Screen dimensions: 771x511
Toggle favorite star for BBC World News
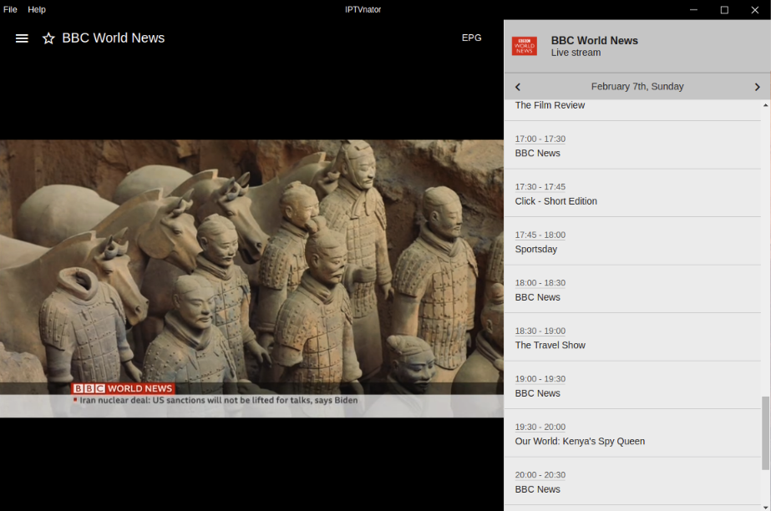tap(48, 38)
